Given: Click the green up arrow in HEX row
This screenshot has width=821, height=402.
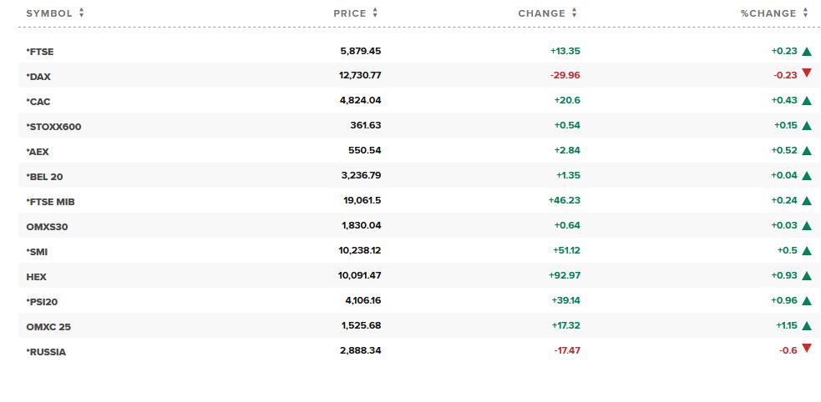Looking at the screenshot, I should 806,276.
